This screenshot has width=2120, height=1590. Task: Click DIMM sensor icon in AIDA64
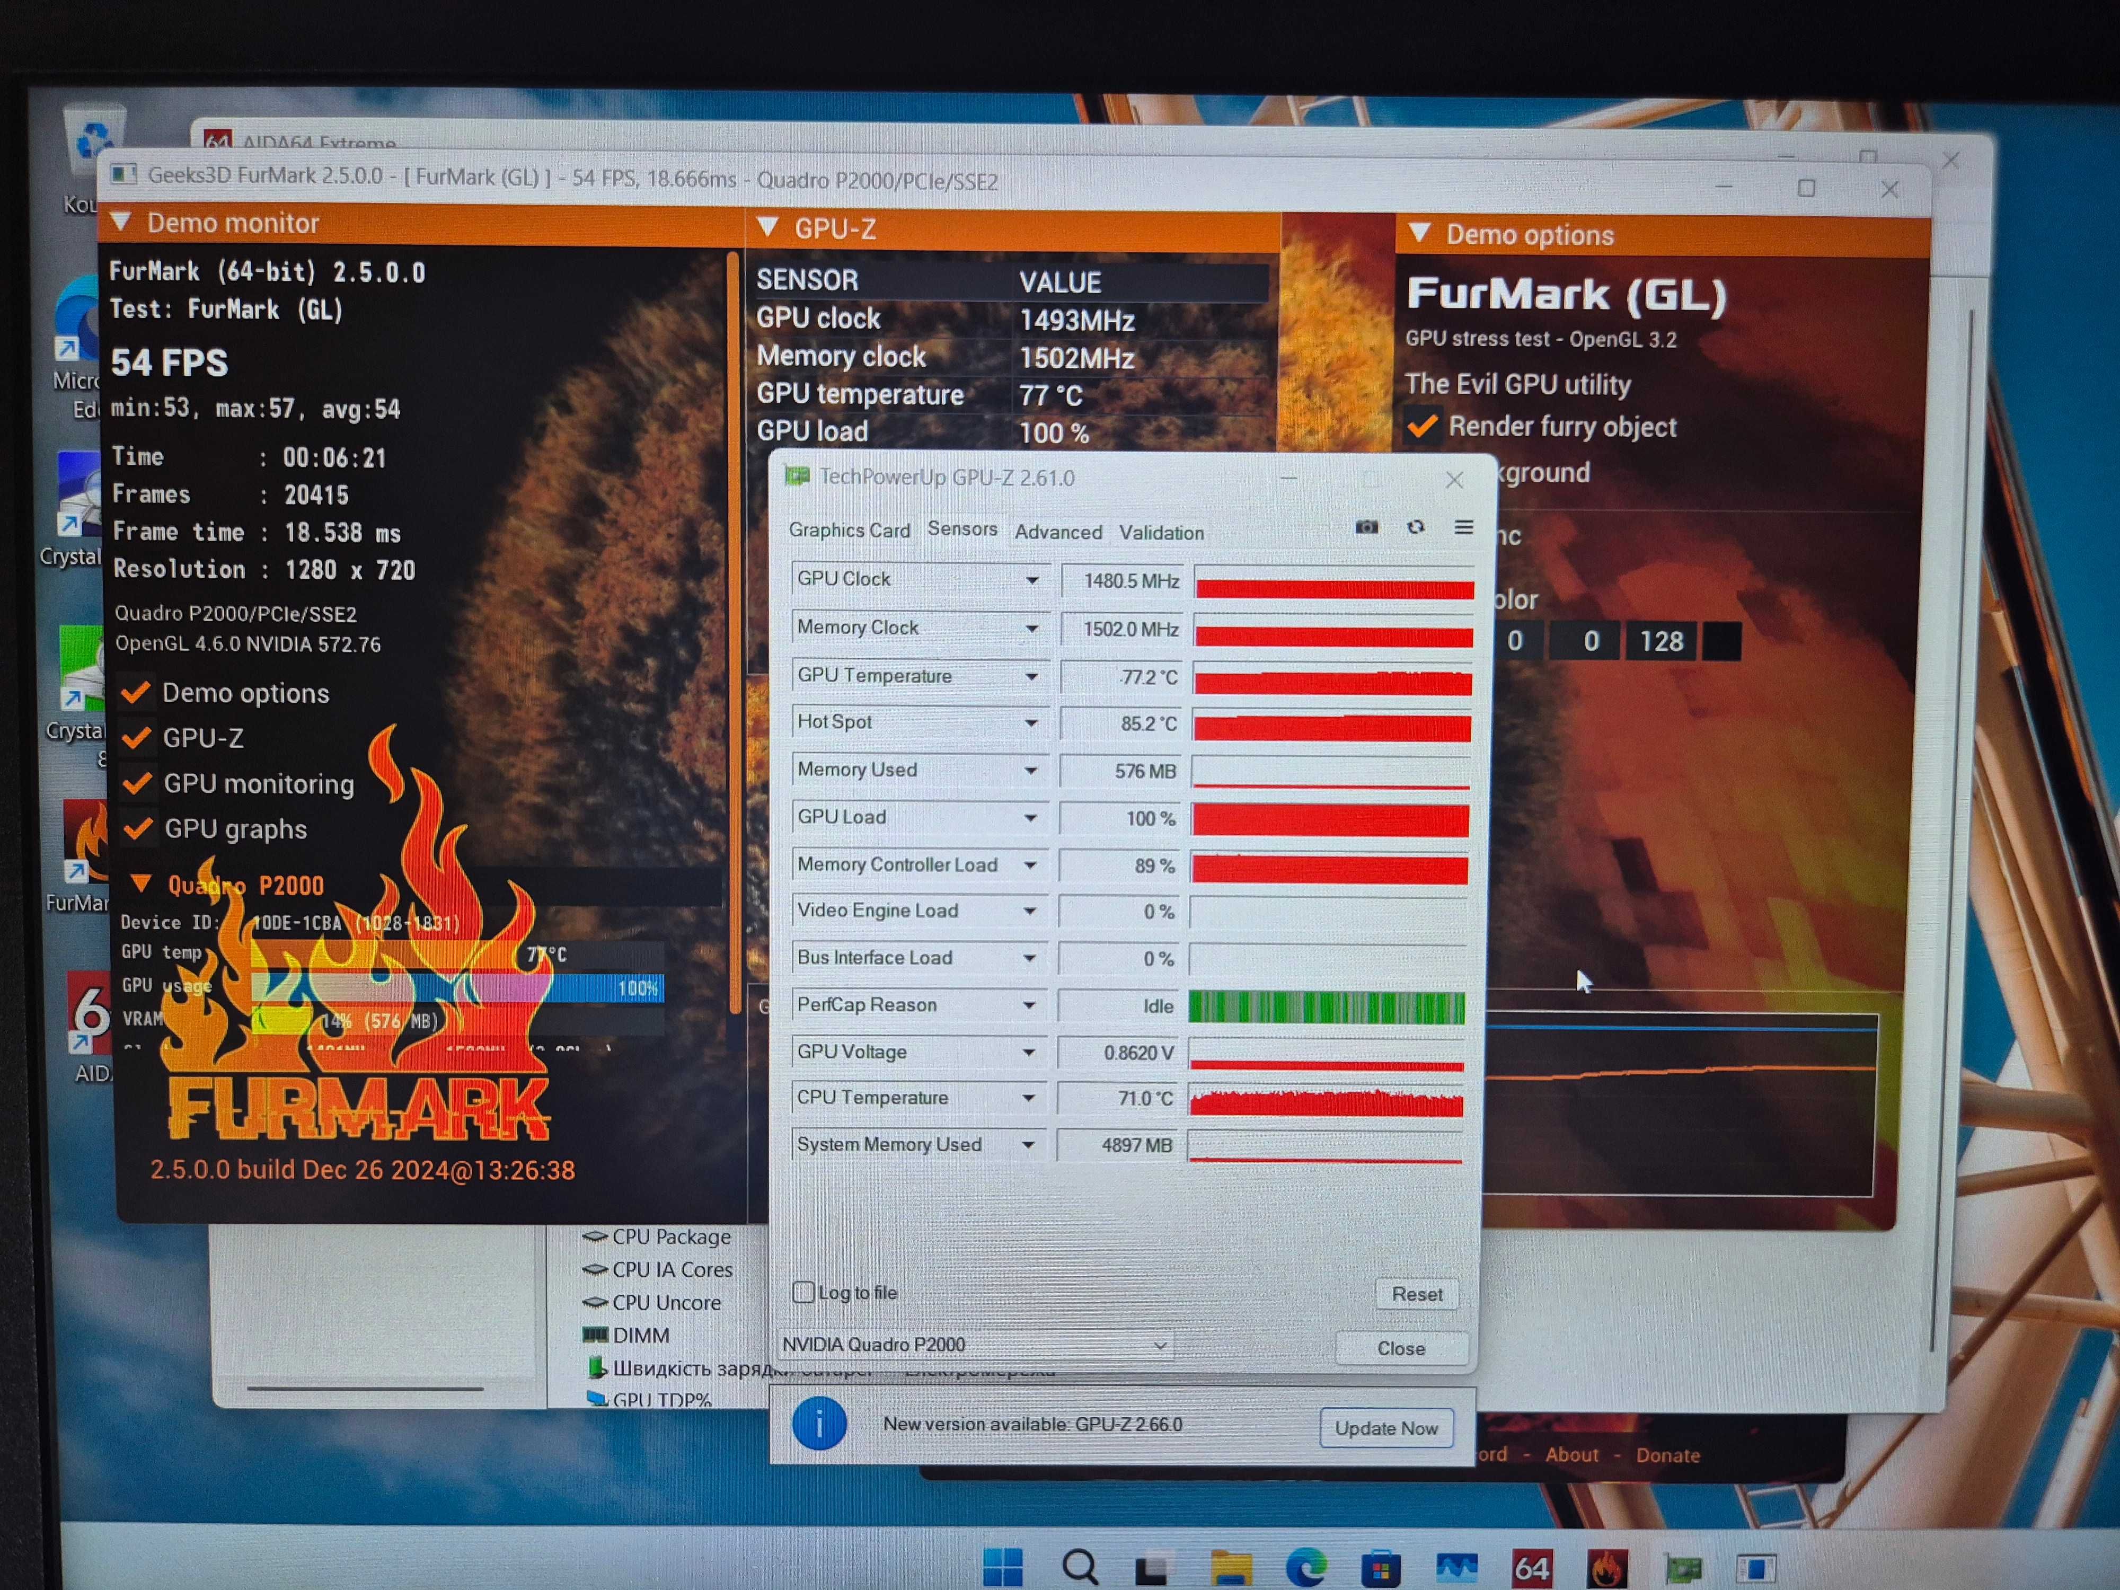click(595, 1335)
